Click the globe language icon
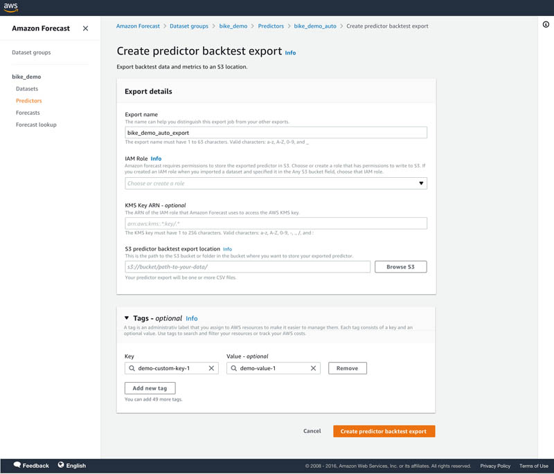The width and height of the screenshot is (554, 474). click(61, 465)
